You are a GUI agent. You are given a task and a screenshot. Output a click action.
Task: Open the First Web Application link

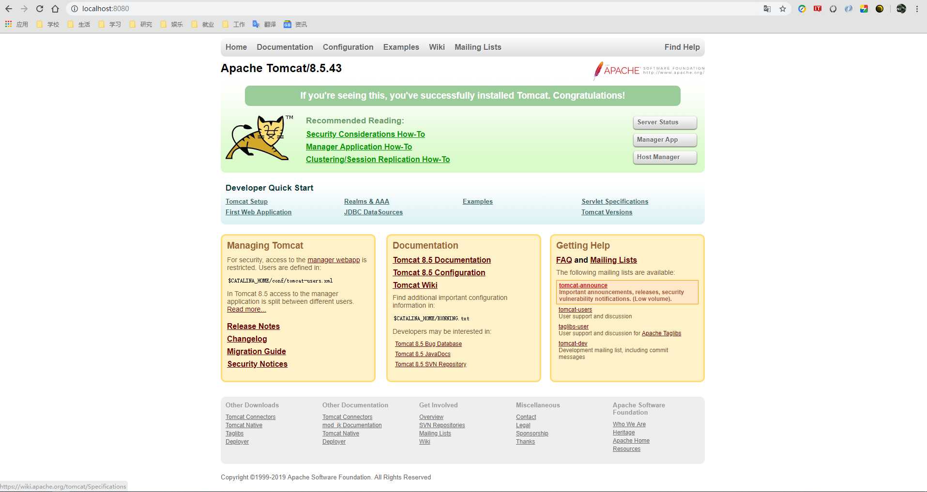[258, 212]
